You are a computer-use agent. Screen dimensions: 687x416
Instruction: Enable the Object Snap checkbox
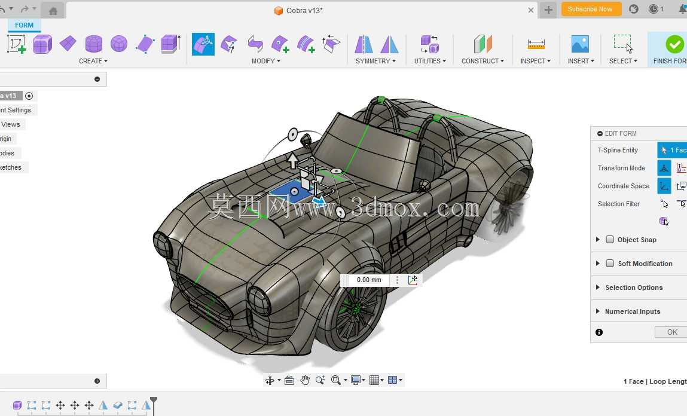tap(610, 240)
